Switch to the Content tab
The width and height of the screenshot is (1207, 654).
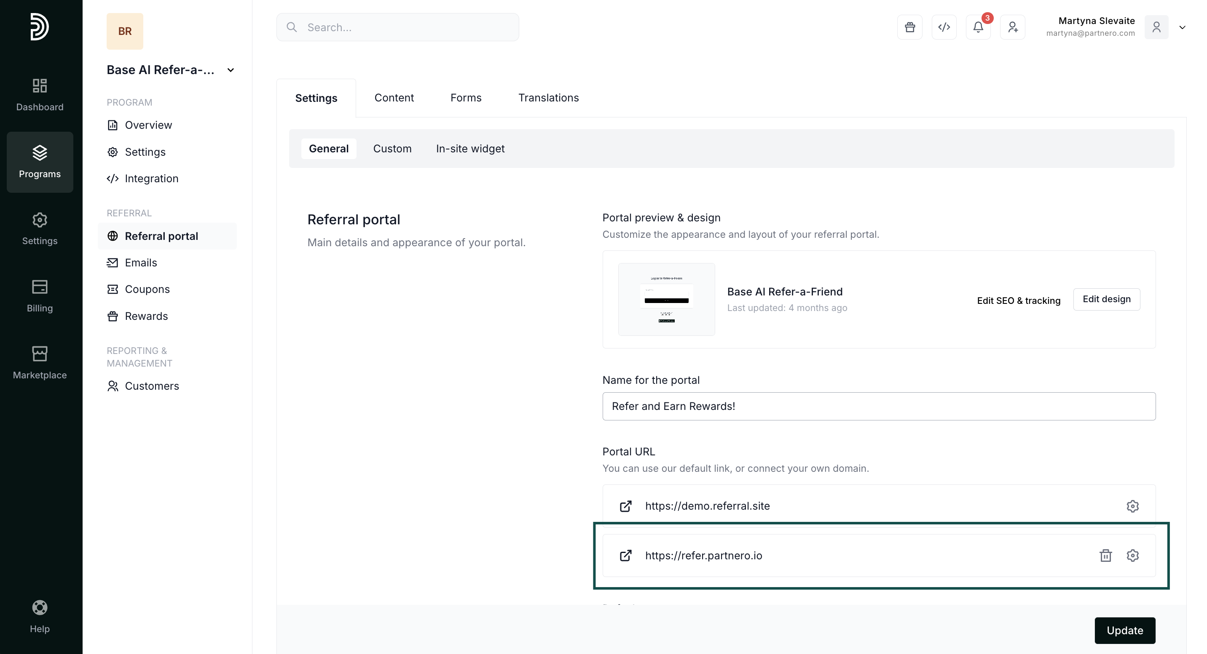pyautogui.click(x=394, y=98)
